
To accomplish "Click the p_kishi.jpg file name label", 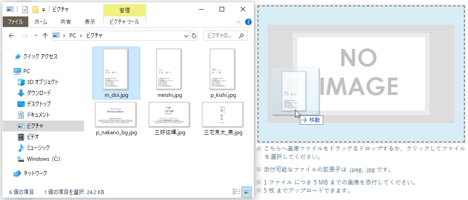I will [x=223, y=95].
